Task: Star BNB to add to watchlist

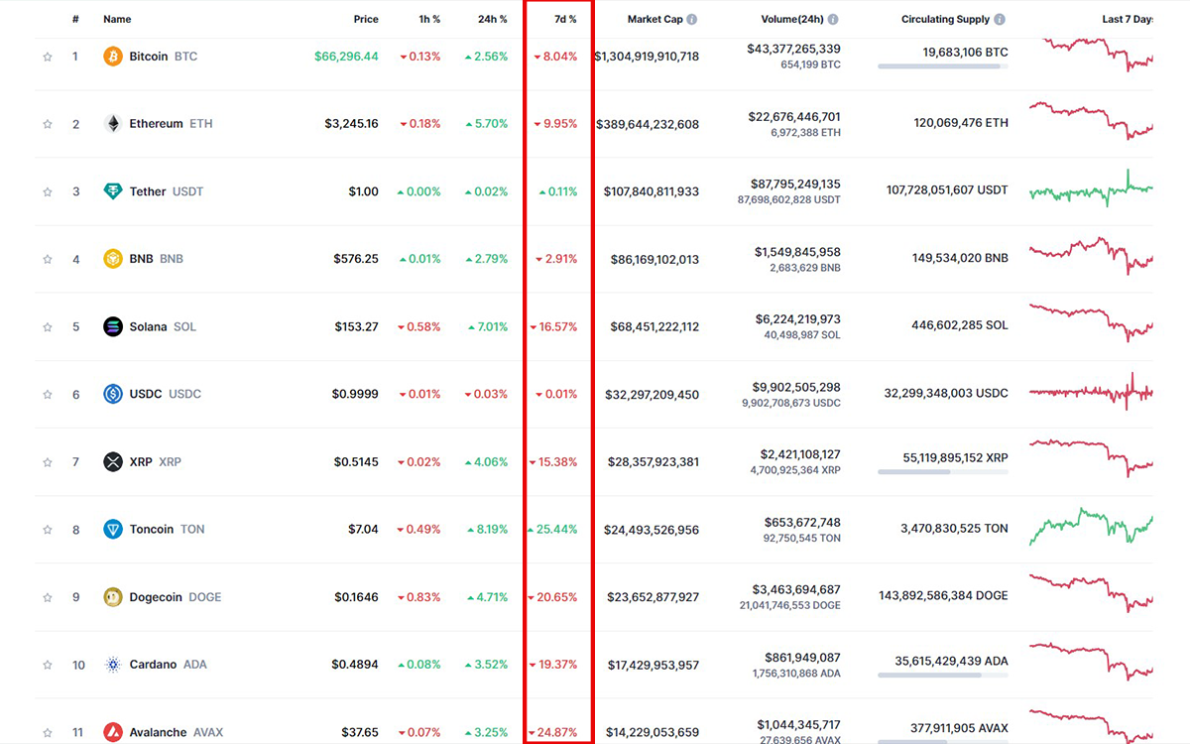Action: point(47,259)
